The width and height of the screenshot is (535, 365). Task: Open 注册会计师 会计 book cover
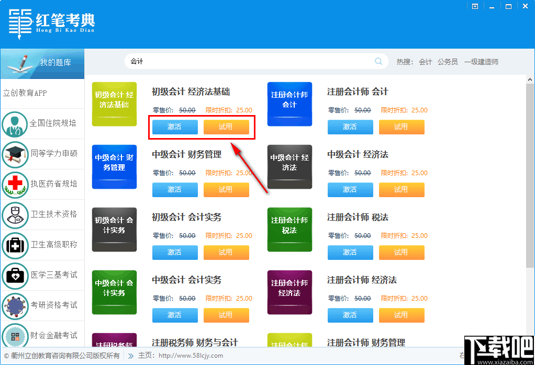point(289,104)
